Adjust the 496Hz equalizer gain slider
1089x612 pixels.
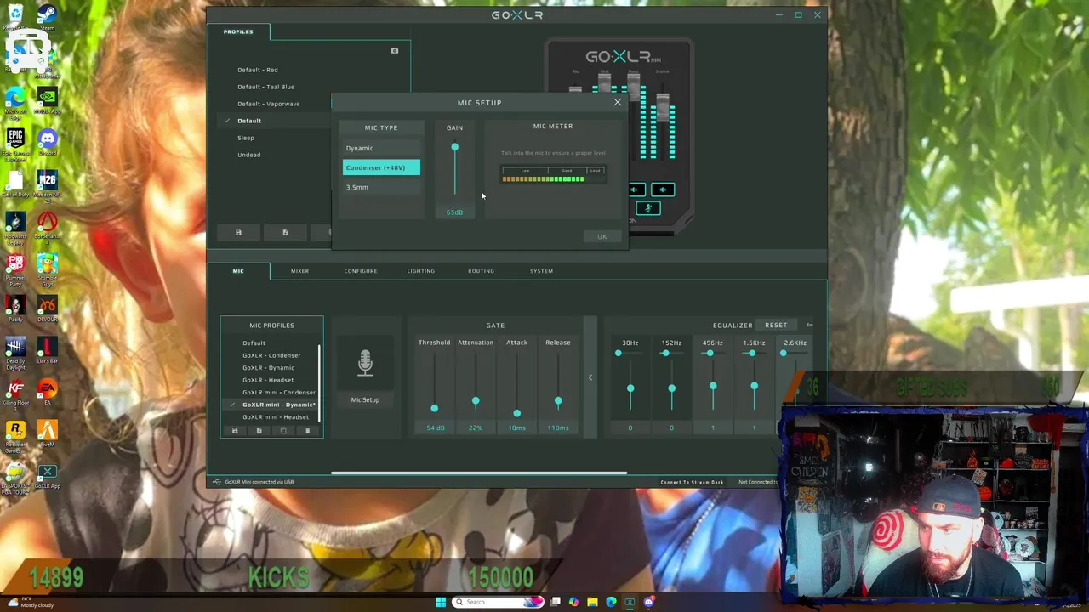point(713,387)
